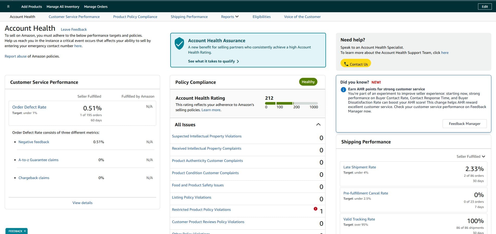Image resolution: width=496 pixels, height=234 pixels.
Task: Open the Reports dropdown menu
Action: 230,17
